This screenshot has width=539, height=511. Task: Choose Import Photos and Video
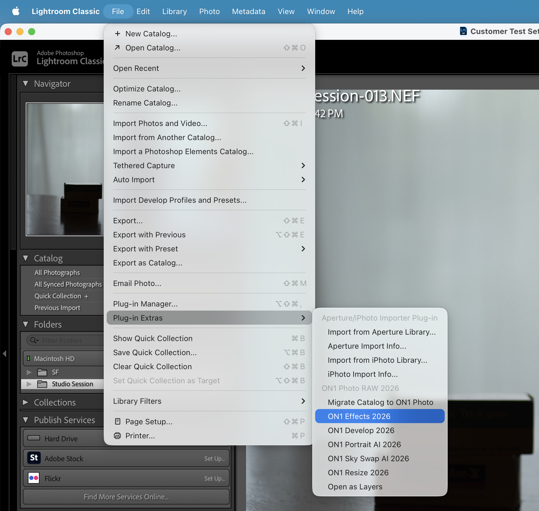coord(209,123)
